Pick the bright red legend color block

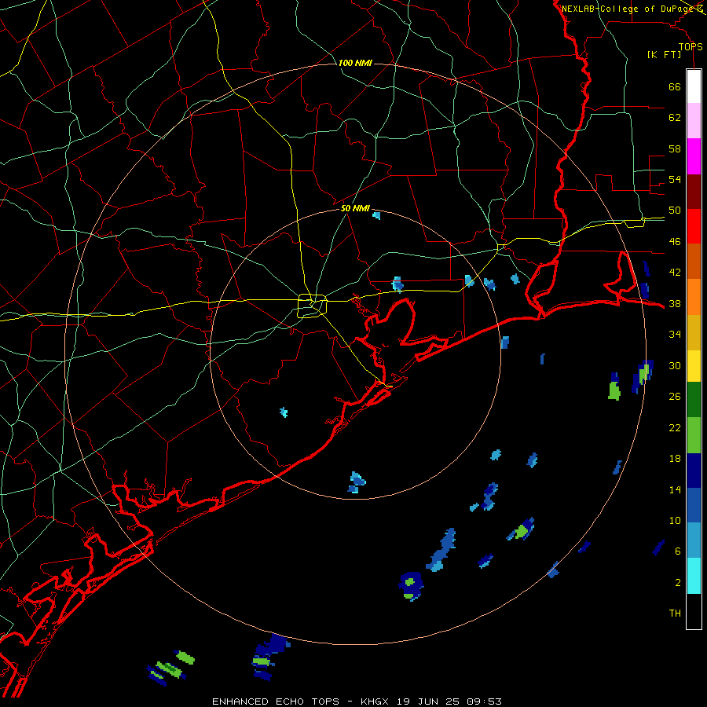694,226
